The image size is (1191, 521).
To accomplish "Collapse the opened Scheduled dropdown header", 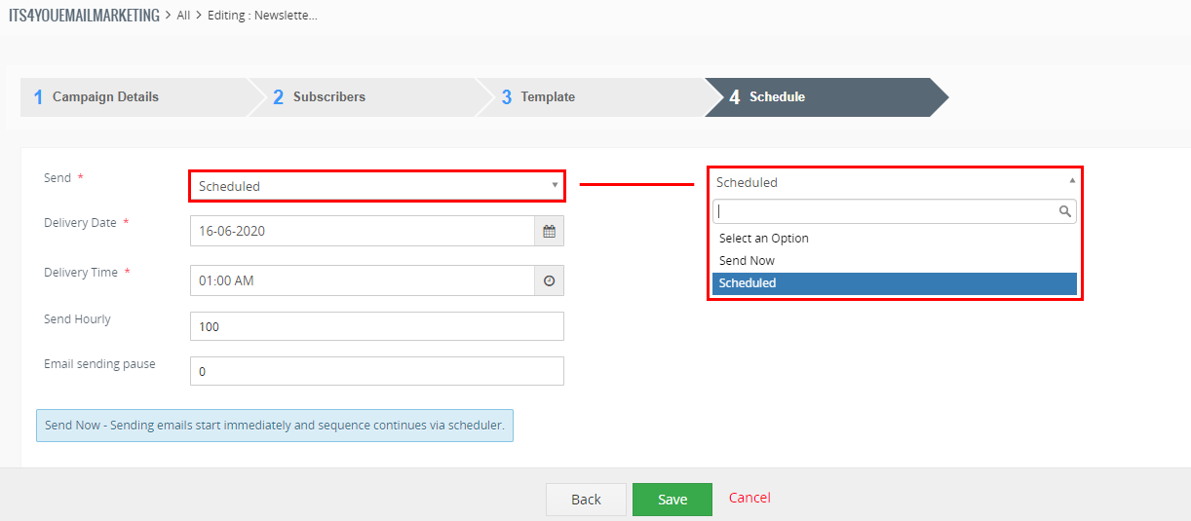I will click(894, 182).
